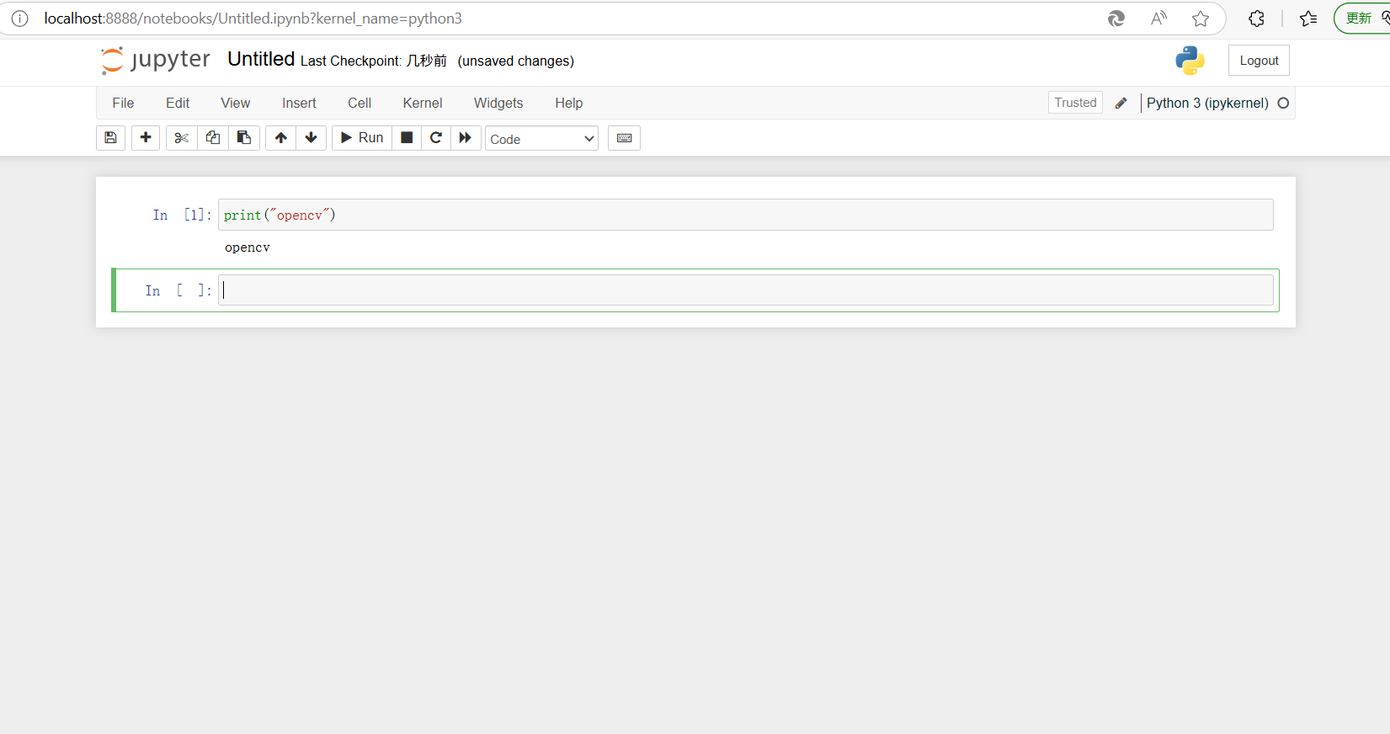Copy selected cells icon
This screenshot has height=734, width=1390.
tap(213, 138)
